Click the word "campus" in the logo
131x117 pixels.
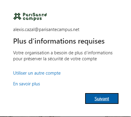(x=32, y=19)
